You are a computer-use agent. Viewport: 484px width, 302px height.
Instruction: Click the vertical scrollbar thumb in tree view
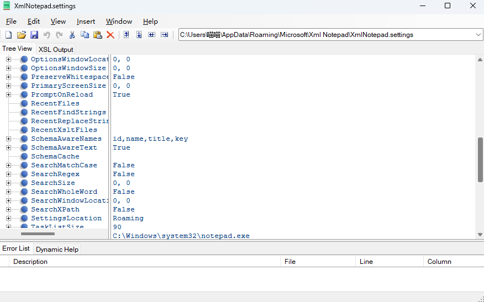point(480,159)
